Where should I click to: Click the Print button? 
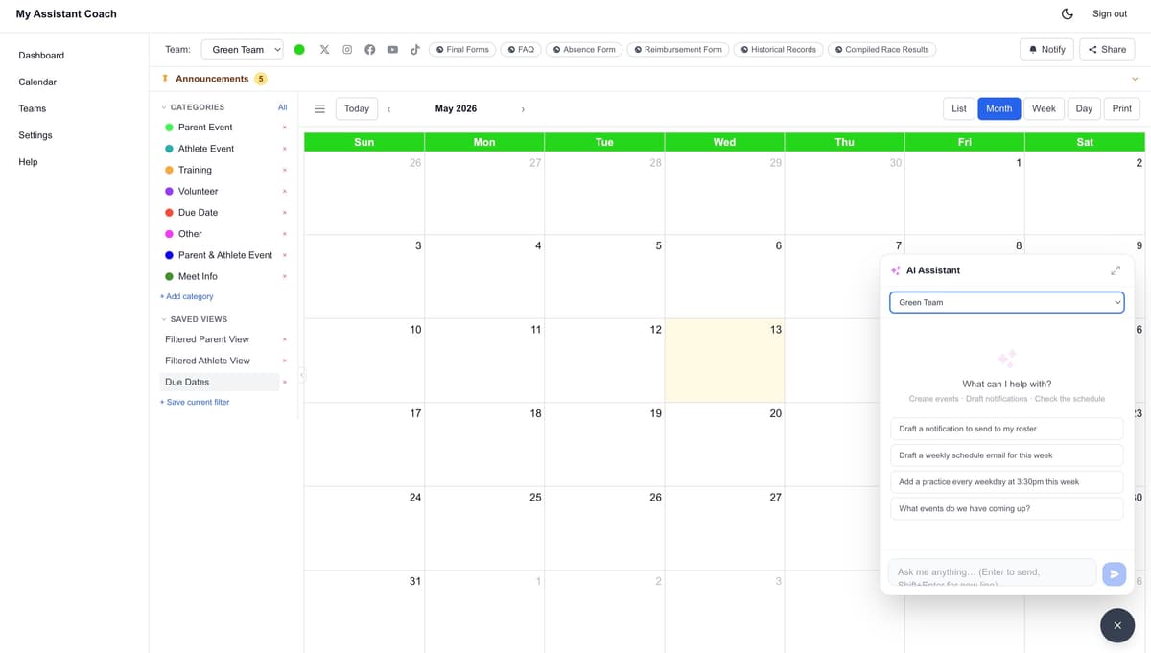1122,108
